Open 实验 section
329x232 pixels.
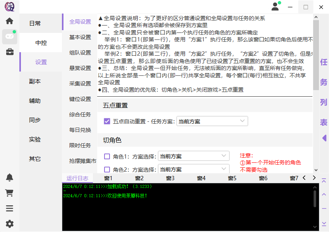[35, 139]
